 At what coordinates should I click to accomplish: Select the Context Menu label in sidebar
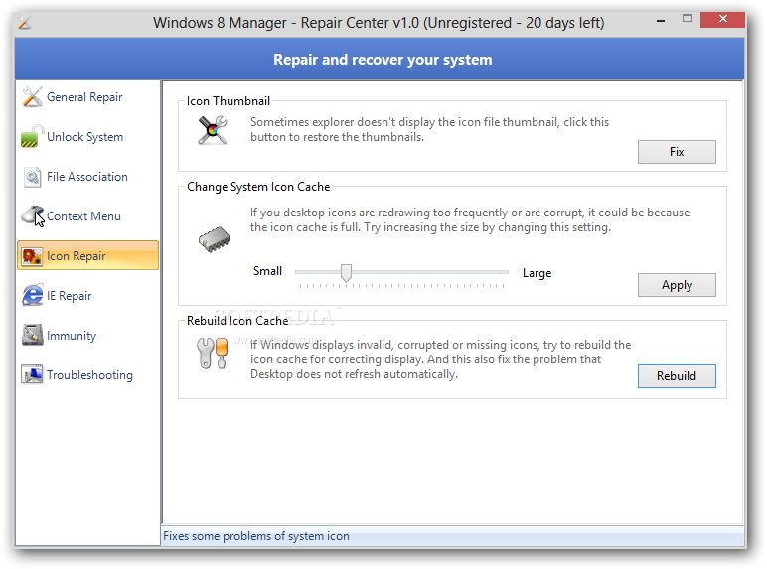tap(83, 216)
